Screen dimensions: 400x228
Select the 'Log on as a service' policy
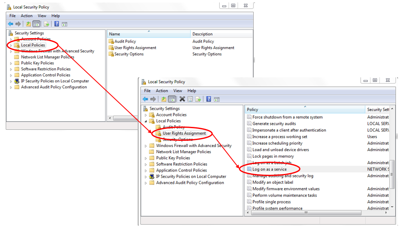(269, 169)
